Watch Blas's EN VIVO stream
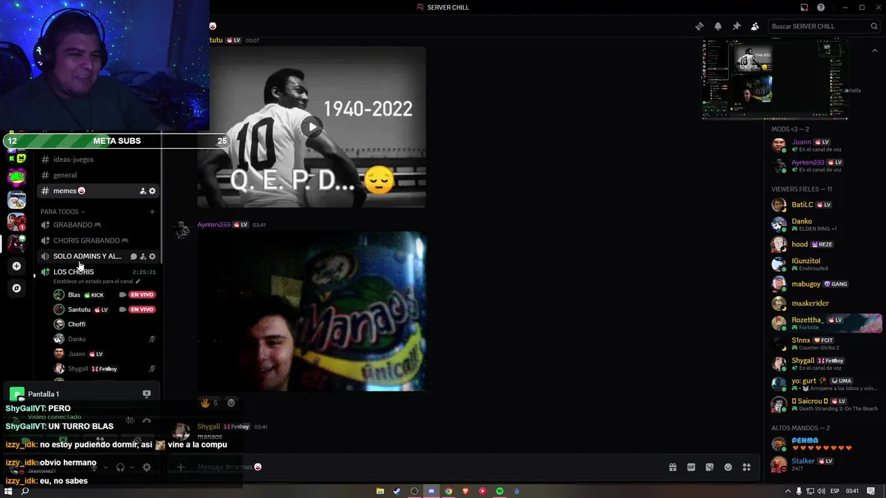This screenshot has height=498, width=886. point(142,295)
